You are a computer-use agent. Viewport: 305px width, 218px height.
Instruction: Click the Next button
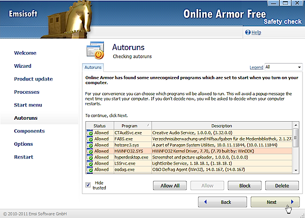click(x=275, y=202)
